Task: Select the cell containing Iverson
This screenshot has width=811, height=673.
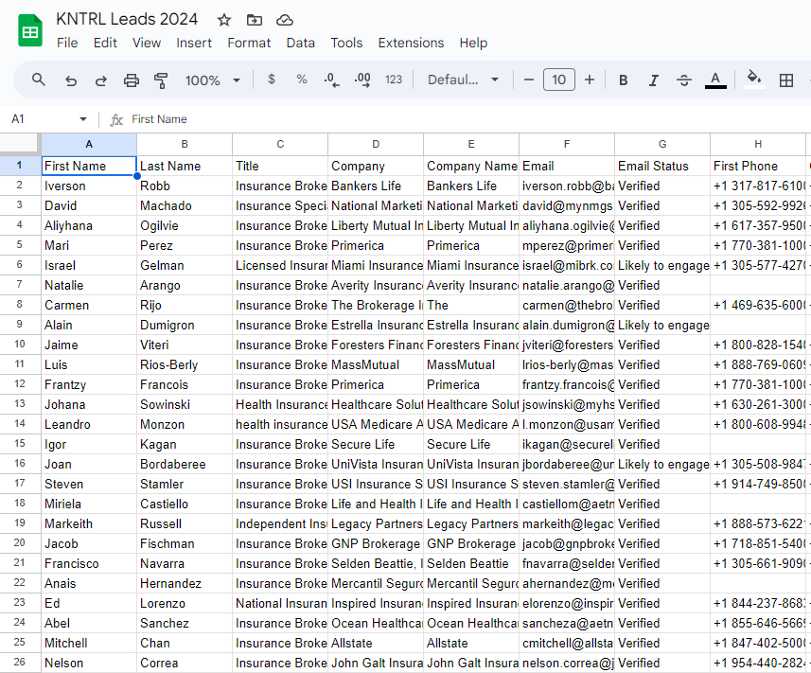Action: coord(89,186)
